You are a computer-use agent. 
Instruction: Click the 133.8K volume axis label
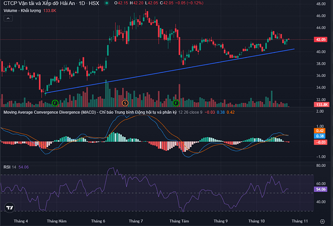[322, 104]
